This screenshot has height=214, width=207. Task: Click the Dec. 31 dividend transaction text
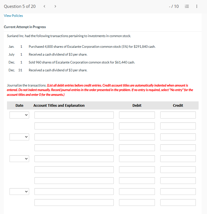pos(58,70)
